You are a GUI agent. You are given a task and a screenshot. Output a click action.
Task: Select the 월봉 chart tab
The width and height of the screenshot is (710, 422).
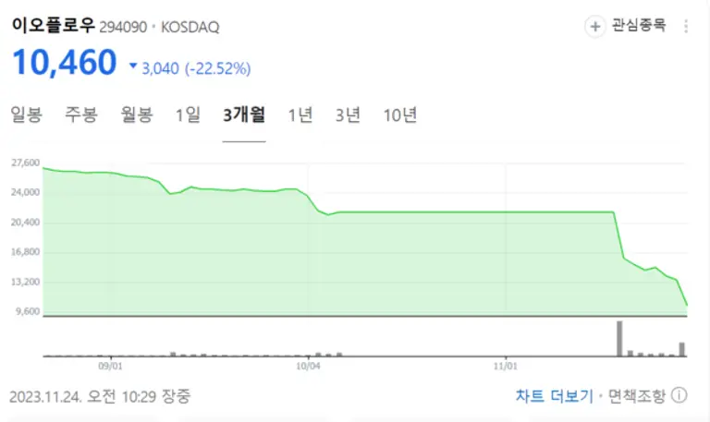[136, 115]
